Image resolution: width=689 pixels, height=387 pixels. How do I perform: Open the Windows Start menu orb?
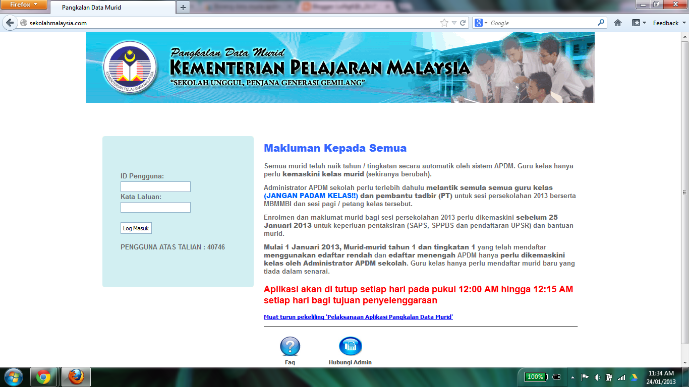tap(13, 376)
